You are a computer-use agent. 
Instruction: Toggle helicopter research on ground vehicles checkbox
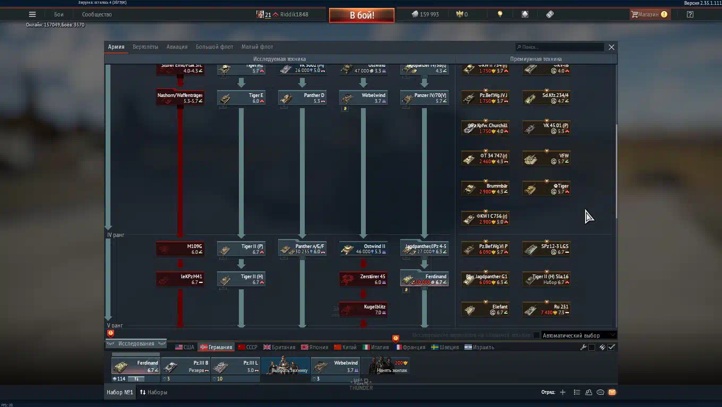(536, 335)
